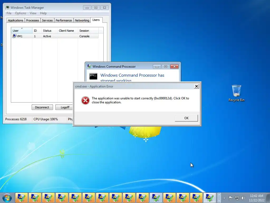Click the CPU Usage: 100% status bar entry
The width and height of the screenshot is (270, 203).
(46, 119)
